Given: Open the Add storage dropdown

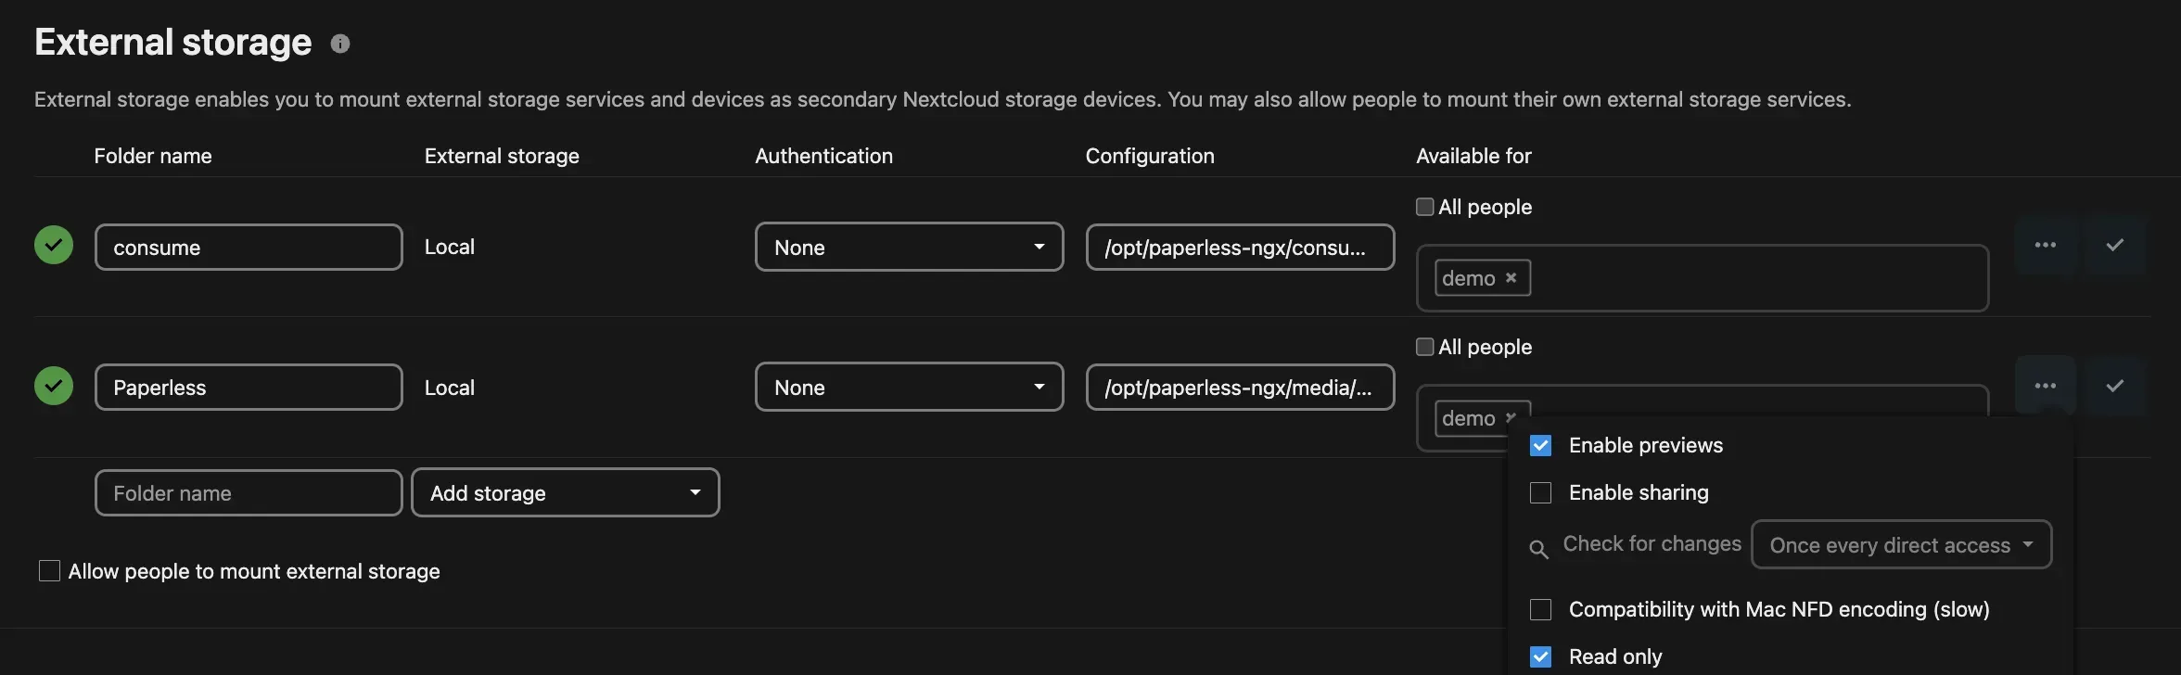Looking at the screenshot, I should 566,492.
